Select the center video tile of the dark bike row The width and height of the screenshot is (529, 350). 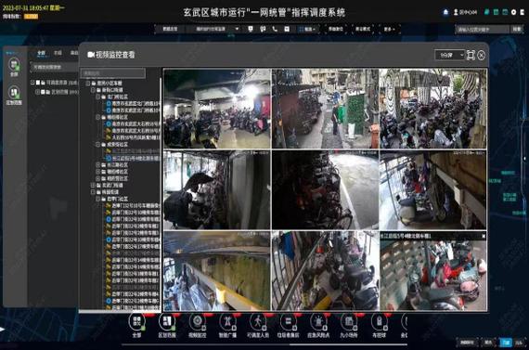click(x=325, y=190)
